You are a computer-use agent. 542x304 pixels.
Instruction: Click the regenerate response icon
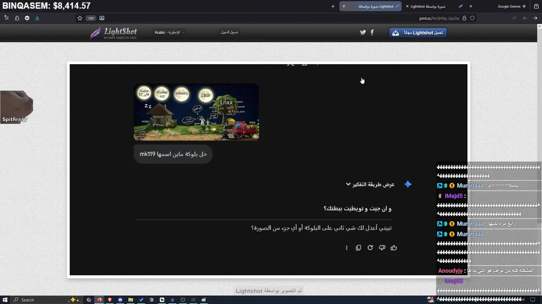370,248
